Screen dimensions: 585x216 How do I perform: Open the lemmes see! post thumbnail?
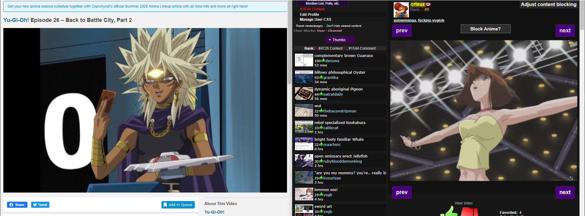[304, 194]
